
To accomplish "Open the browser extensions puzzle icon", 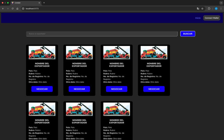I will [209, 8].
